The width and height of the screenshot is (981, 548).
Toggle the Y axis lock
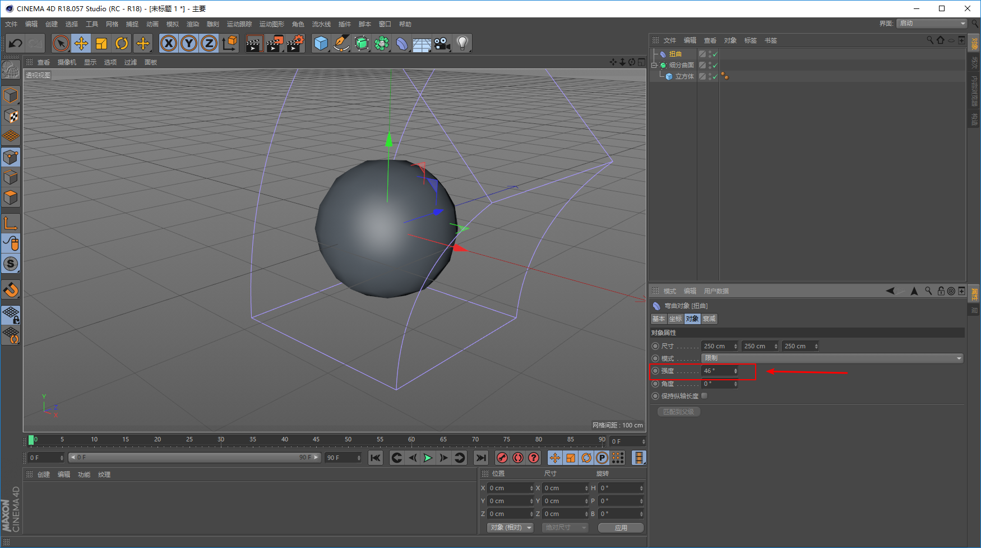point(189,43)
